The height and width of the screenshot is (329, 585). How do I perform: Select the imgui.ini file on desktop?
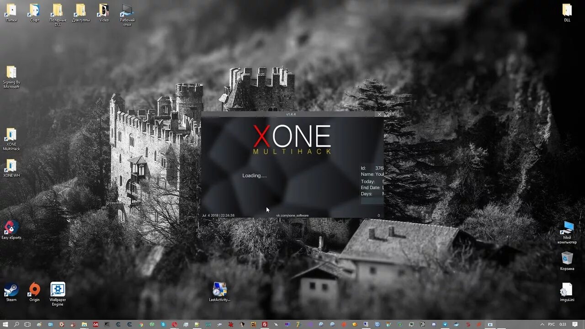[567, 292]
